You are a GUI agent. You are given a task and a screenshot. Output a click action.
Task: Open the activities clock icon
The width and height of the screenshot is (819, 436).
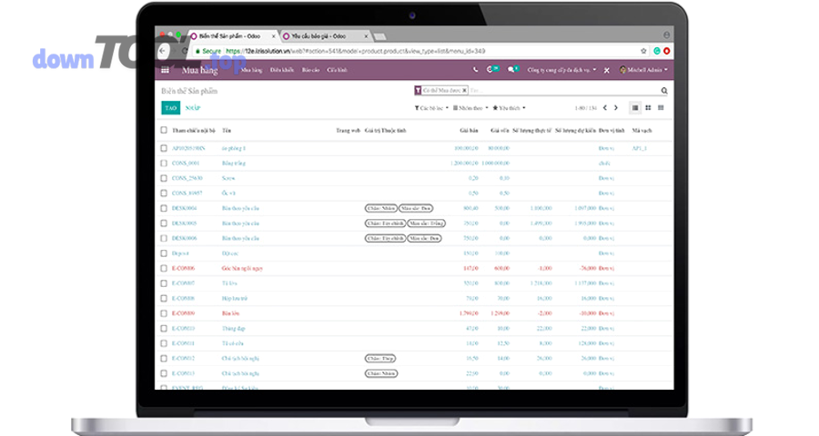[x=491, y=69]
